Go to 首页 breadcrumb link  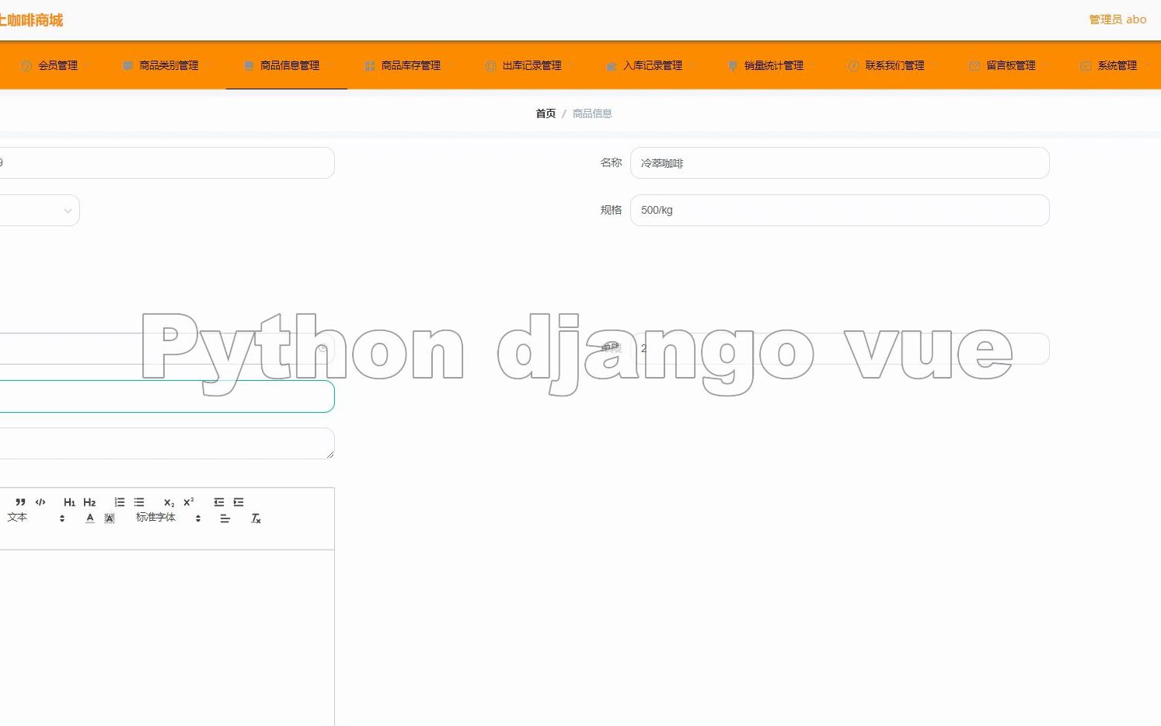pyautogui.click(x=546, y=113)
